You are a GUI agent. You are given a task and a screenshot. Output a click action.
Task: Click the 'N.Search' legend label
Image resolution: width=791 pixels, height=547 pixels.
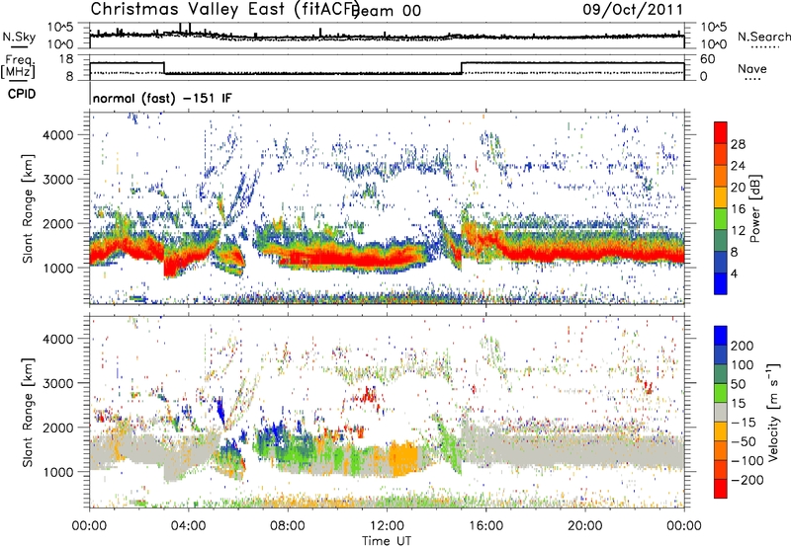(x=763, y=37)
